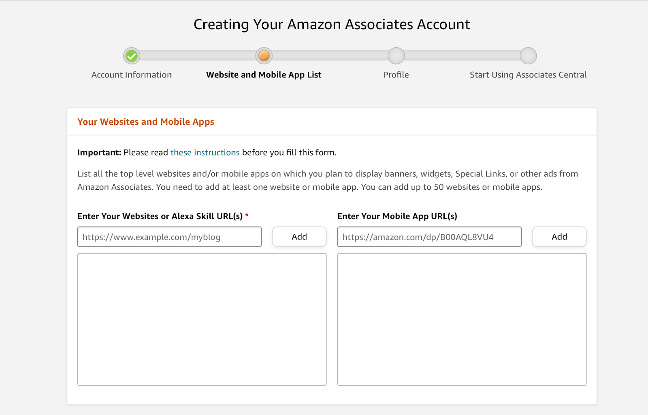Click Add next to the mobile app URL field
648x415 pixels.
[x=559, y=237]
